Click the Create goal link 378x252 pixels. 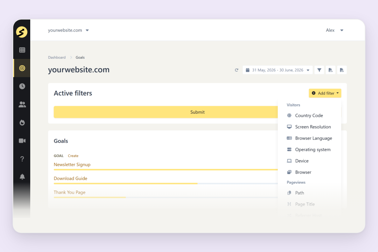73,156
